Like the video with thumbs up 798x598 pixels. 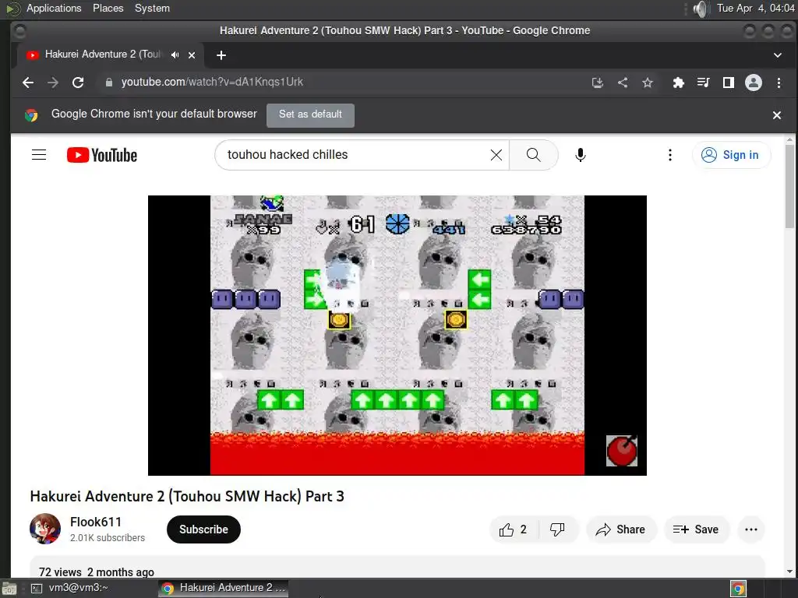click(x=513, y=529)
